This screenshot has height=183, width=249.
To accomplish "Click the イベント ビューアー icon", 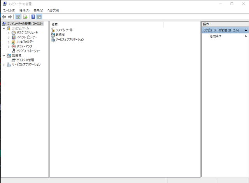I will (x=14, y=37).
